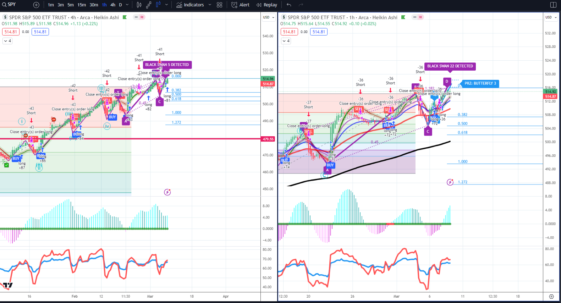Select the harmonic point C marker on the 4h chart
Viewport: 561px width, 303px height.
pos(160,101)
